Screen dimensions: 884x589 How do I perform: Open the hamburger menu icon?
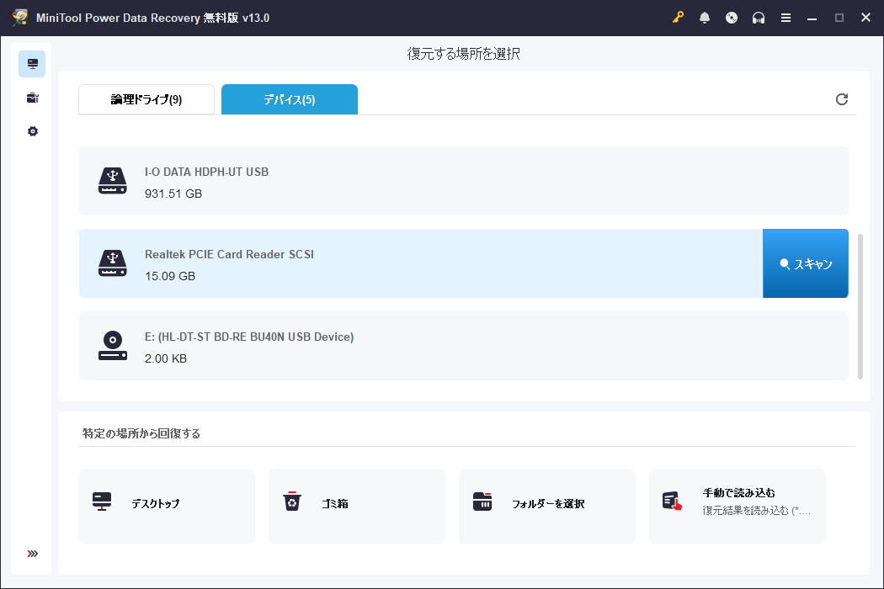(x=785, y=18)
